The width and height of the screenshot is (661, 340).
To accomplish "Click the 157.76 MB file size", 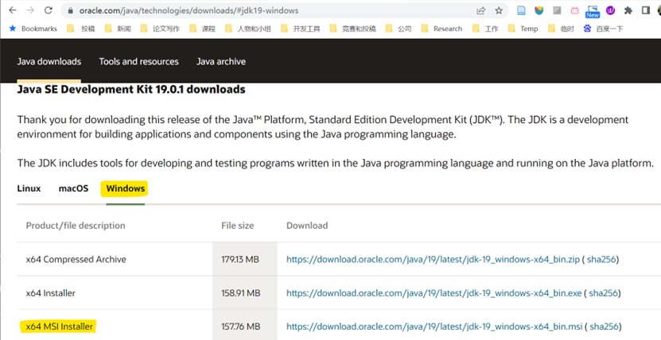I will pos(241,326).
